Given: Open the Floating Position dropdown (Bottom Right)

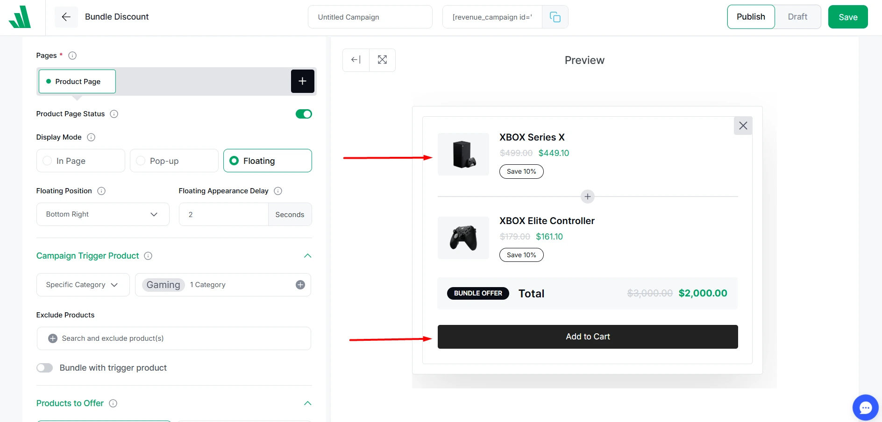Looking at the screenshot, I should tap(103, 214).
